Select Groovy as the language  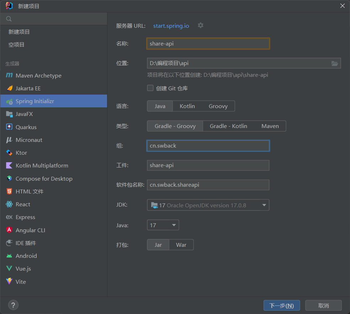tap(218, 106)
